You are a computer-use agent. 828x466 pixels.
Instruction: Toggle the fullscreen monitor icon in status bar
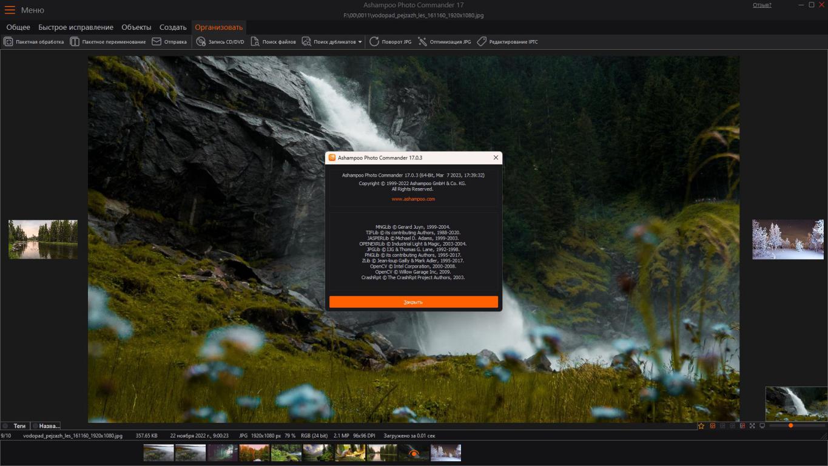click(762, 426)
